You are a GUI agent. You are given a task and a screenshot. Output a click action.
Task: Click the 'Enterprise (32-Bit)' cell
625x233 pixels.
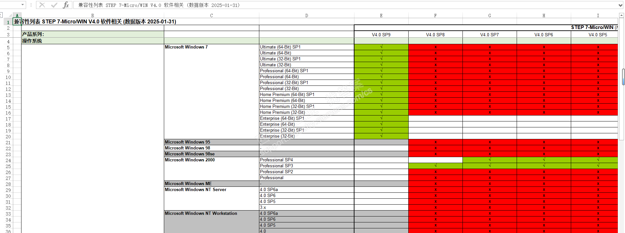307,136
